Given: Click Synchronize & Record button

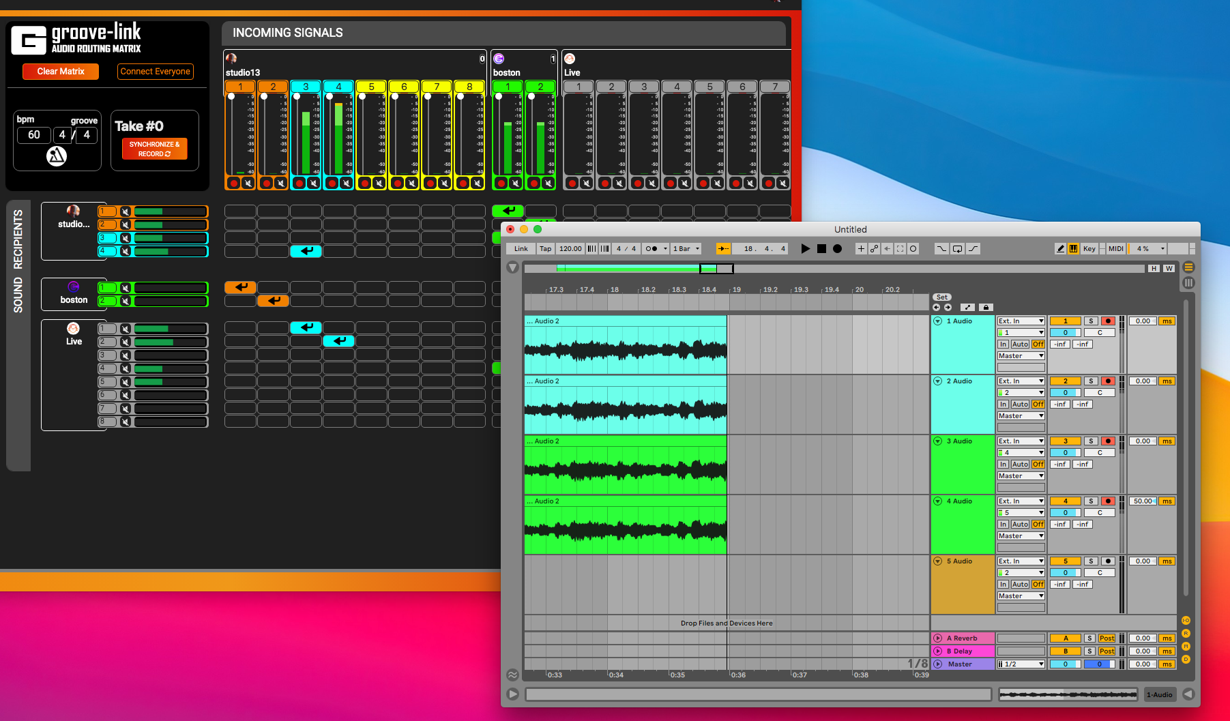Looking at the screenshot, I should click(155, 149).
